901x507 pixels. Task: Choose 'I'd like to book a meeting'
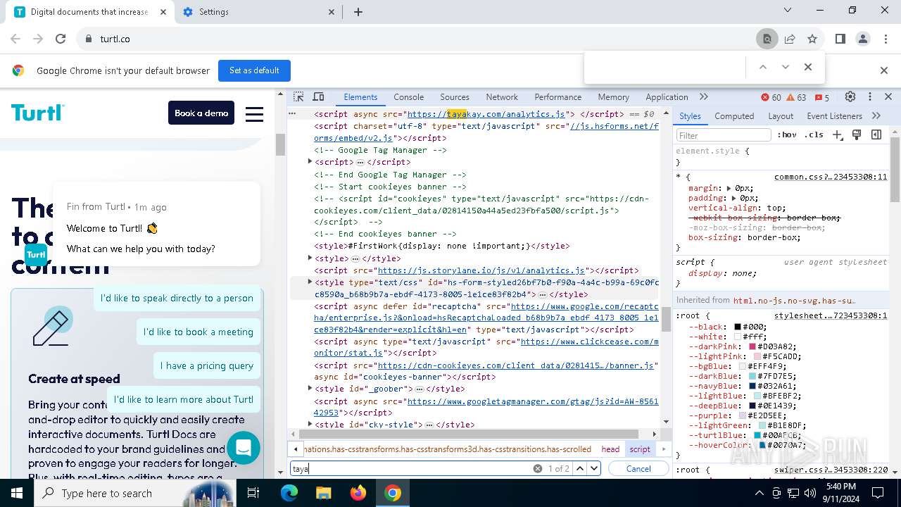tap(198, 332)
